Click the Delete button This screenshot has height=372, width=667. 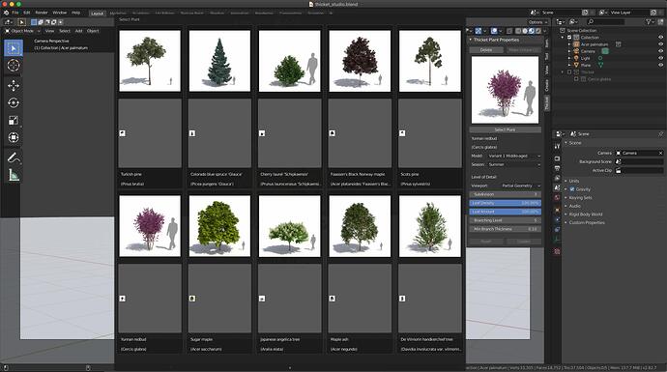(486, 49)
